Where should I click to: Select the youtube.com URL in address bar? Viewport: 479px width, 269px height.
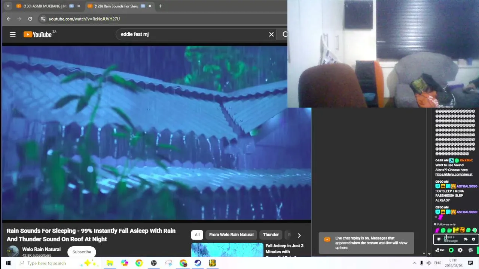click(84, 19)
